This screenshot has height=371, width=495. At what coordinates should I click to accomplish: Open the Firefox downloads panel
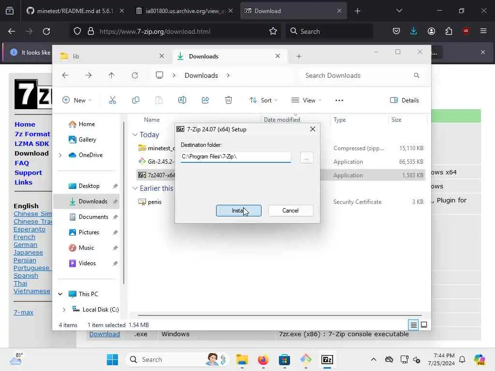(x=414, y=31)
